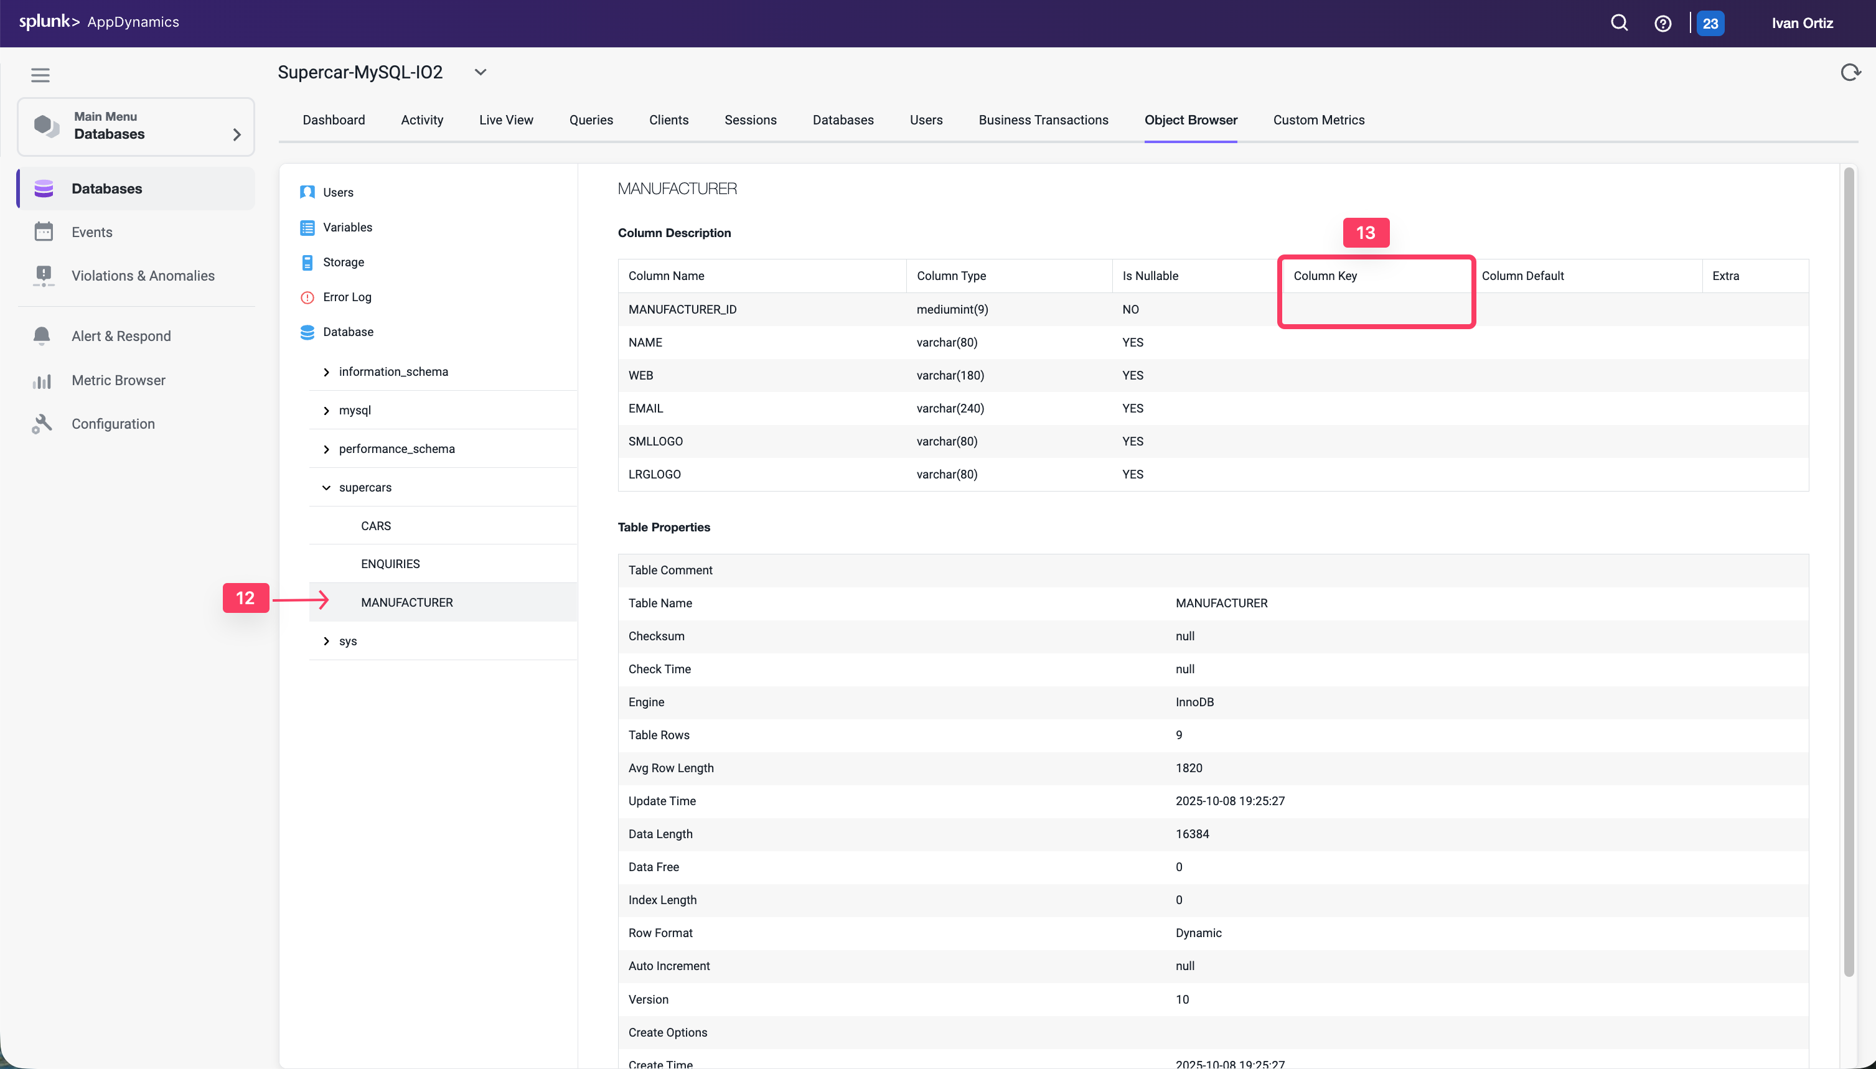This screenshot has height=1069, width=1876.
Task: Open the Metric Browser icon
Action: [42, 380]
